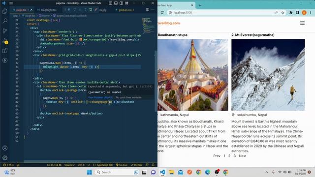Click the horizontal scrollbar below the code
Screen dimensions: 315x177
click(62, 161)
